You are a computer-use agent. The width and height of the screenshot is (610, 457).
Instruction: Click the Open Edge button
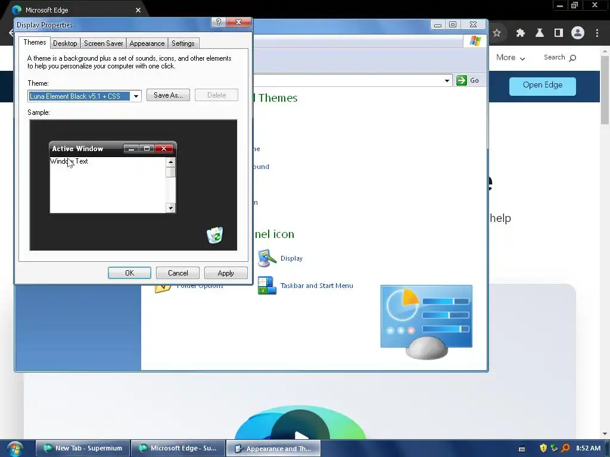(542, 86)
